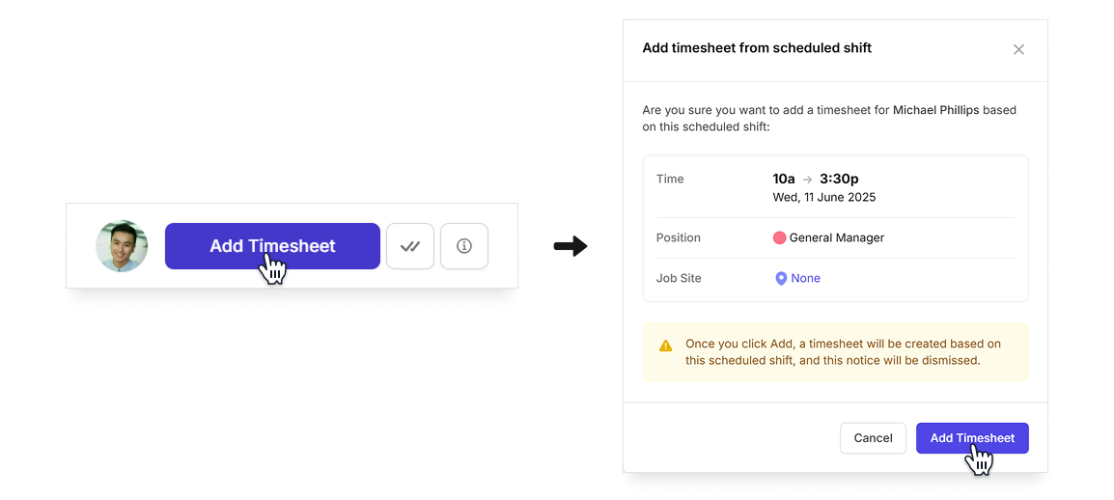Click the large Add Timesheet button beside avatar
The height and width of the screenshot is (500, 1114).
(x=272, y=246)
